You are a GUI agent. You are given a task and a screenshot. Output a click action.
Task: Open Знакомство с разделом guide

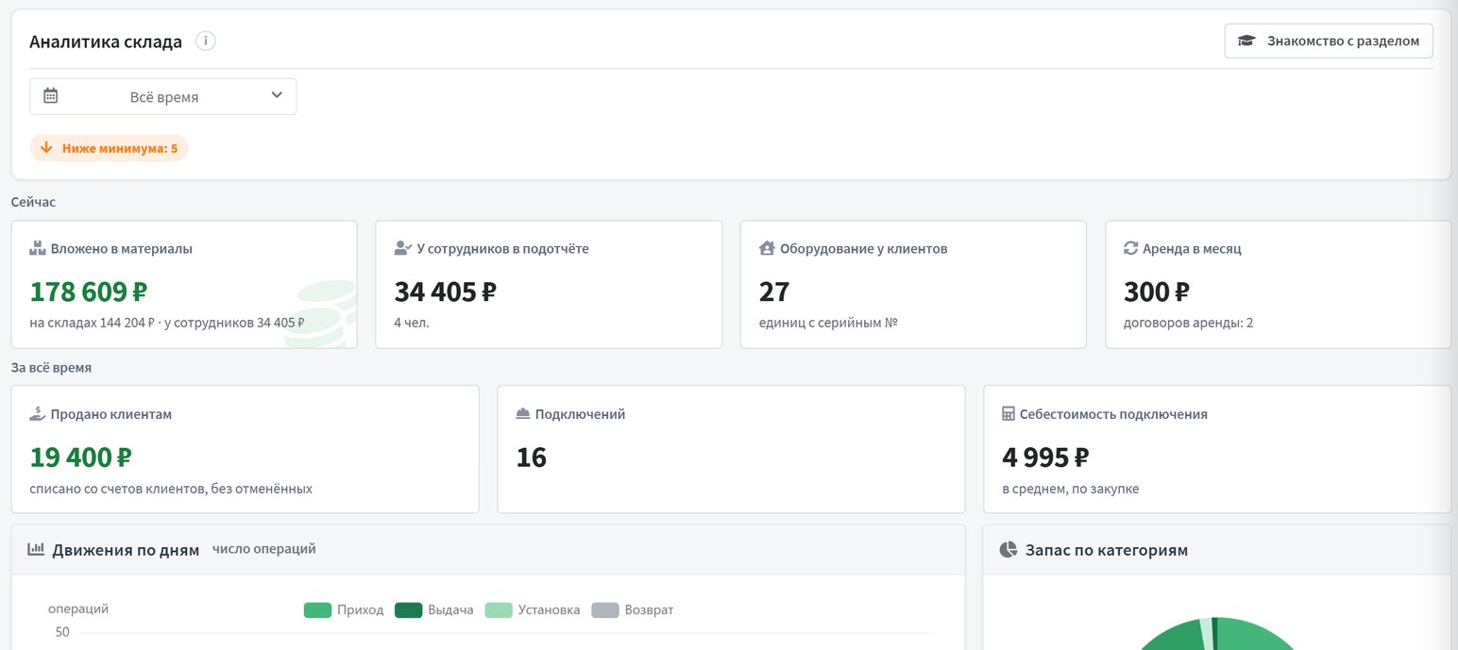coord(1329,42)
